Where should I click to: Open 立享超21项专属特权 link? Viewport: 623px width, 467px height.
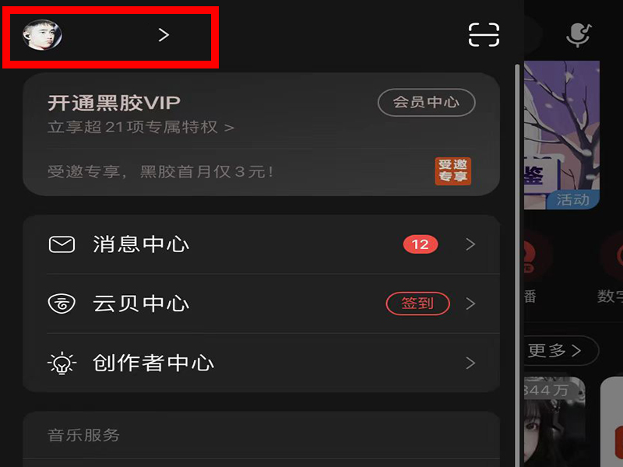coord(141,128)
